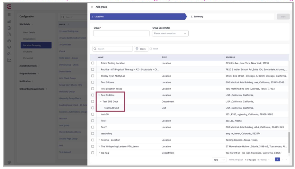Viewport: 295px width, 169px height.
Task: Click the Group name input field
Action: click(121, 33)
